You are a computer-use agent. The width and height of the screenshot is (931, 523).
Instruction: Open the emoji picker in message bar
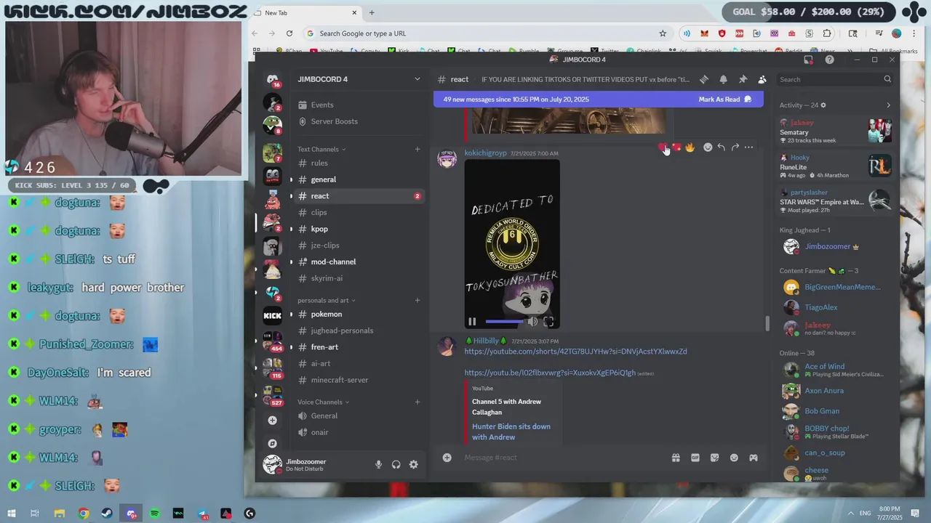(x=734, y=458)
